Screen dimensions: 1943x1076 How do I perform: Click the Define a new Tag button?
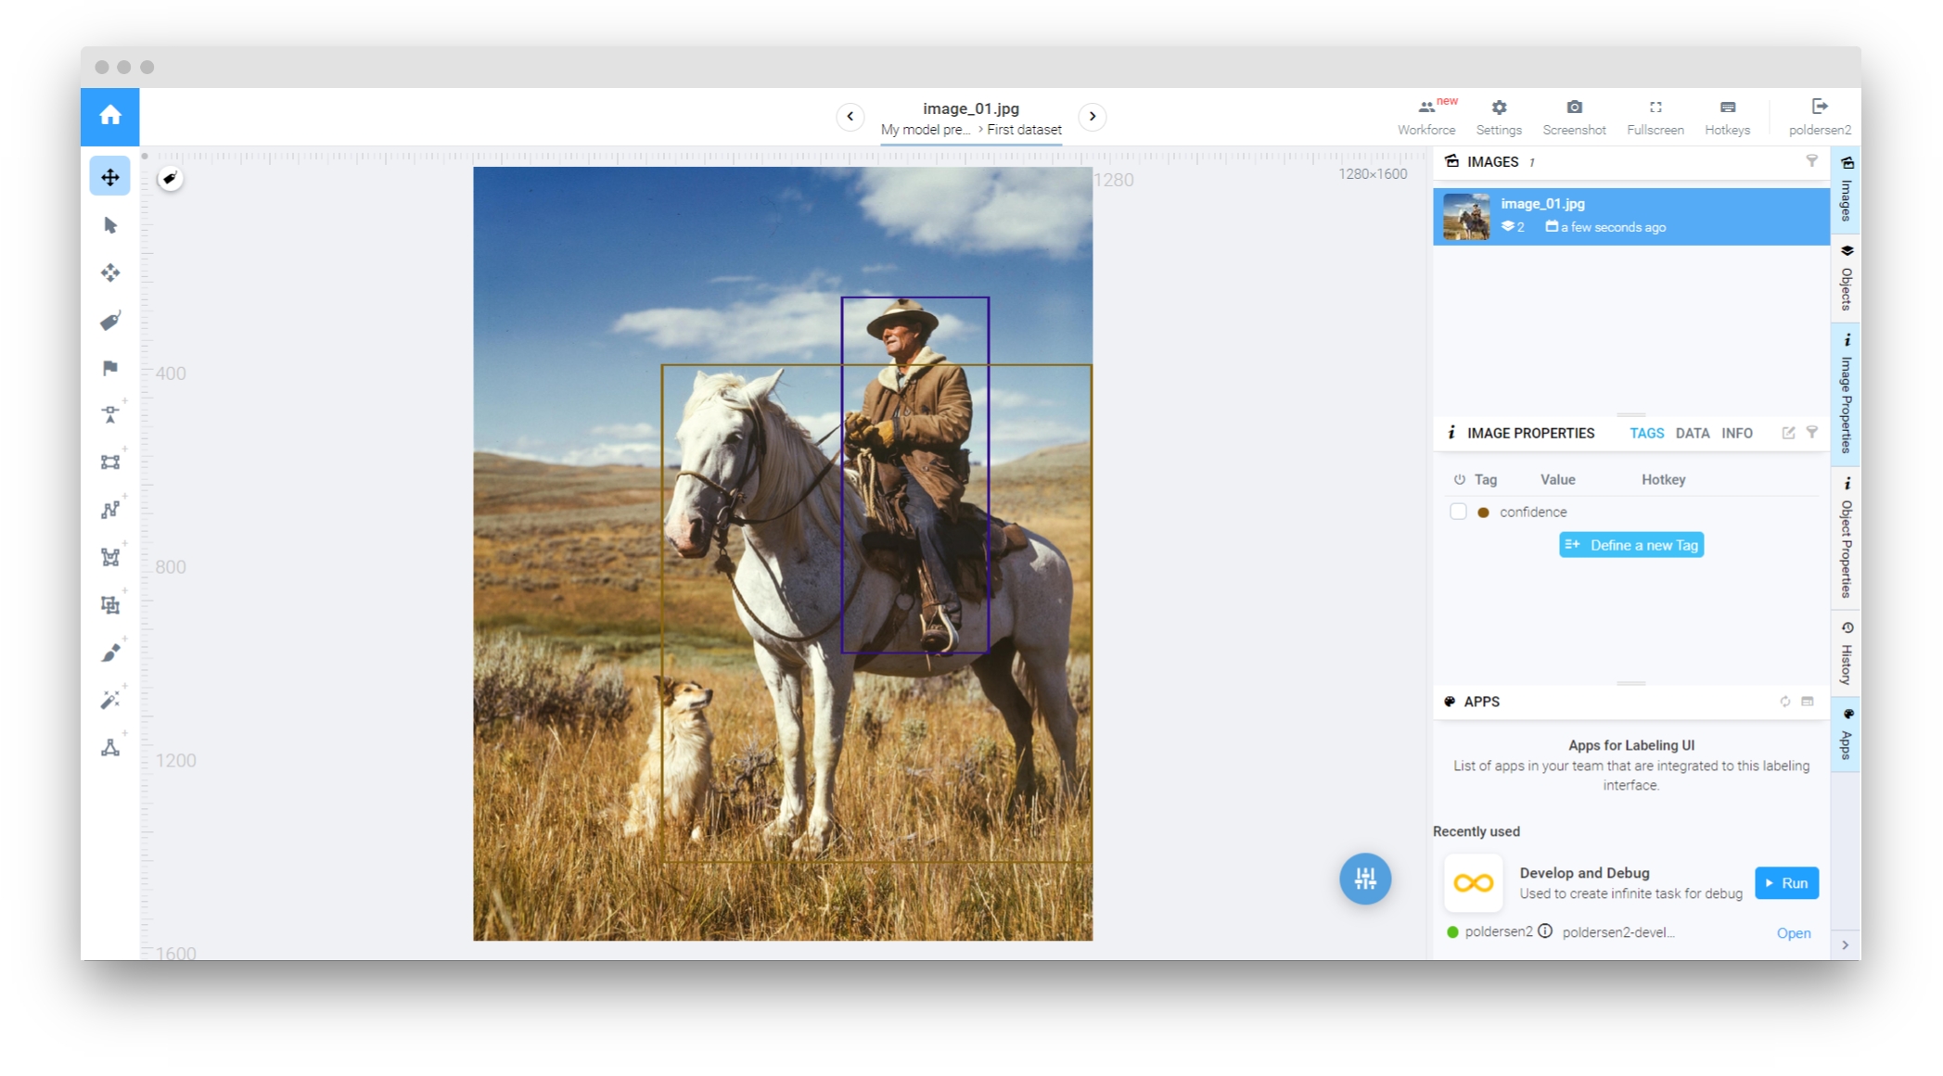[1630, 545]
